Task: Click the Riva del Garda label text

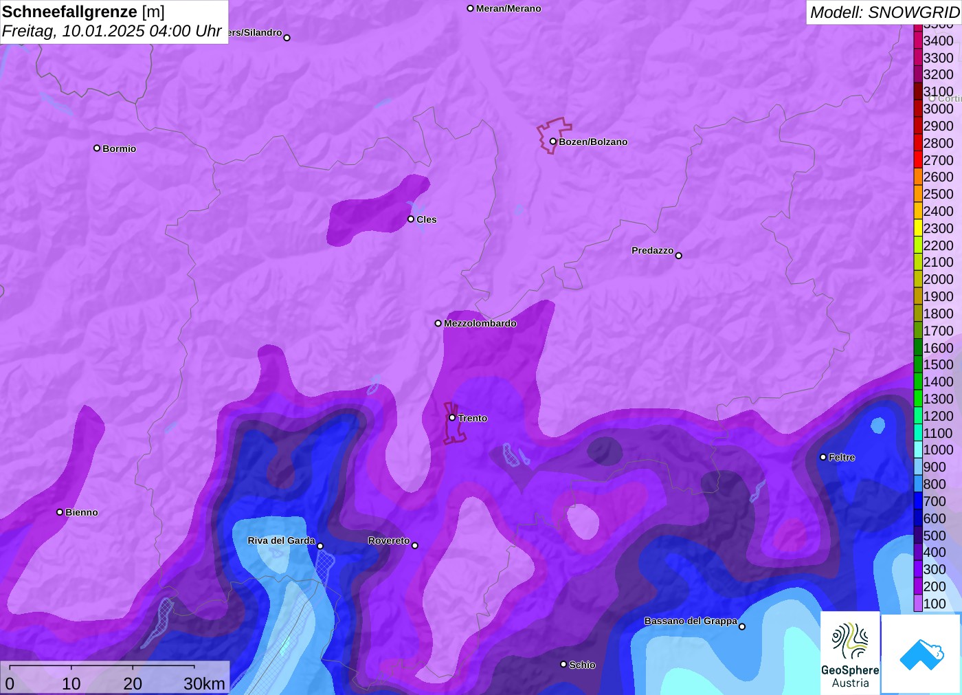Action: click(x=281, y=540)
